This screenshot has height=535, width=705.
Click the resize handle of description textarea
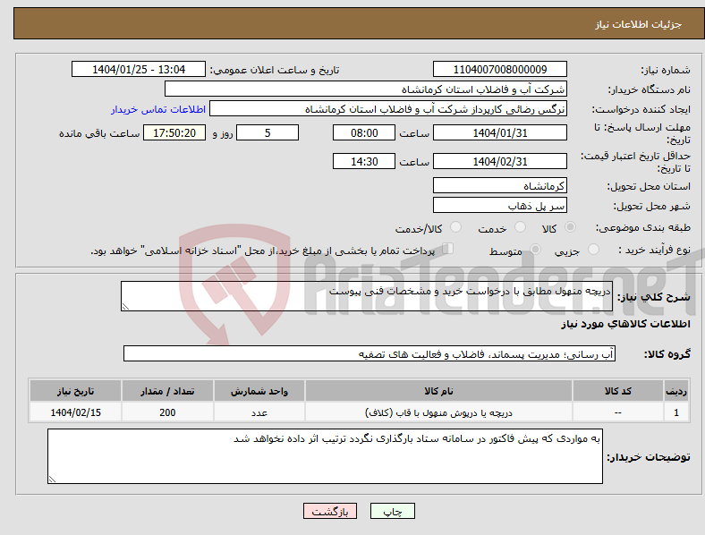[125, 307]
